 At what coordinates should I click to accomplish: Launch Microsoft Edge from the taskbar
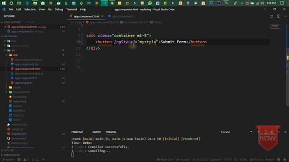tap(27, 3)
